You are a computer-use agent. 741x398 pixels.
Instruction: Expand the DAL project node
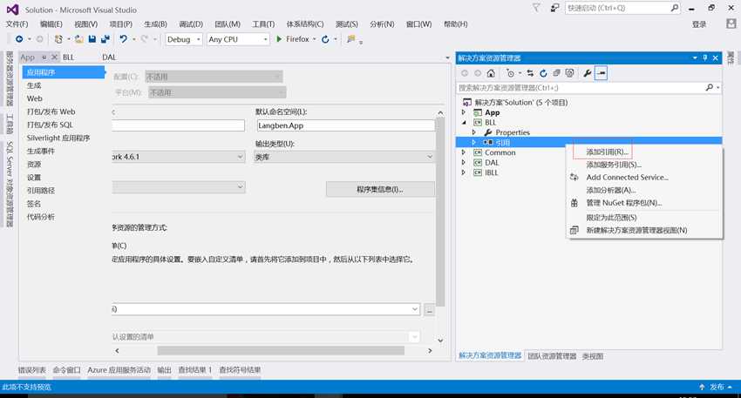pyautogui.click(x=464, y=162)
